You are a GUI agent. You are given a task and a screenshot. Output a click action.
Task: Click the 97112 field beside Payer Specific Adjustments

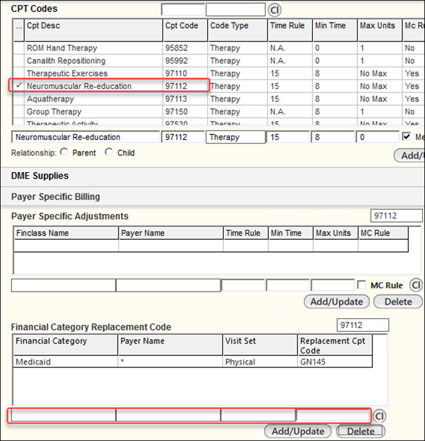coord(397,216)
